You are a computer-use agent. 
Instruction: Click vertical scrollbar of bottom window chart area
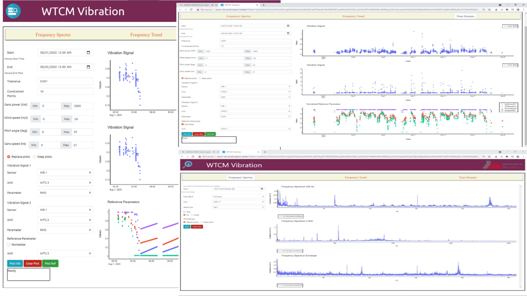(x=520, y=236)
